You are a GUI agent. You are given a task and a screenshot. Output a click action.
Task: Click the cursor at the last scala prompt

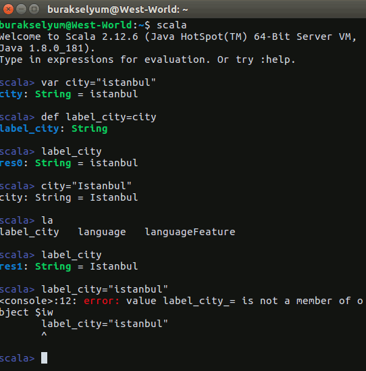point(44,357)
